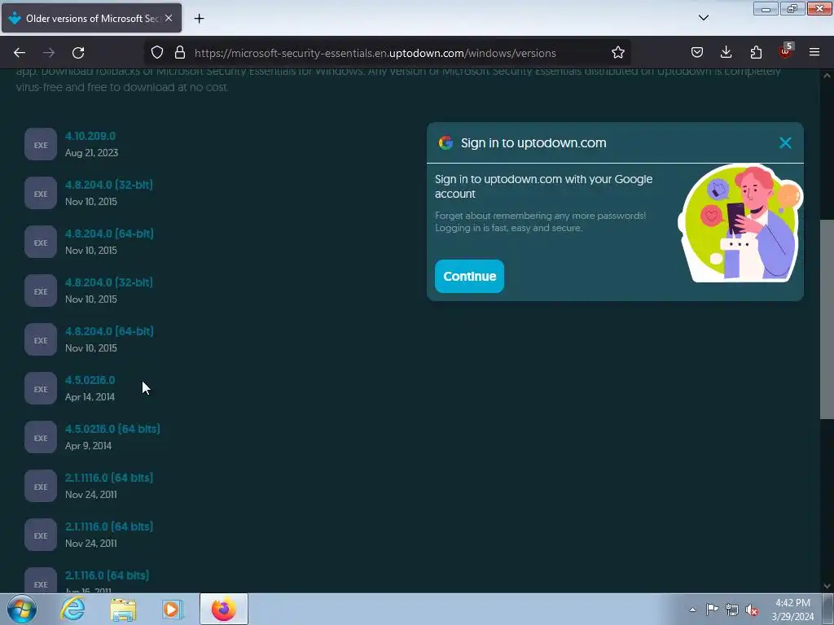Open clock showing 4:42 PM
Viewport: 834px width, 625px height.
point(792,610)
